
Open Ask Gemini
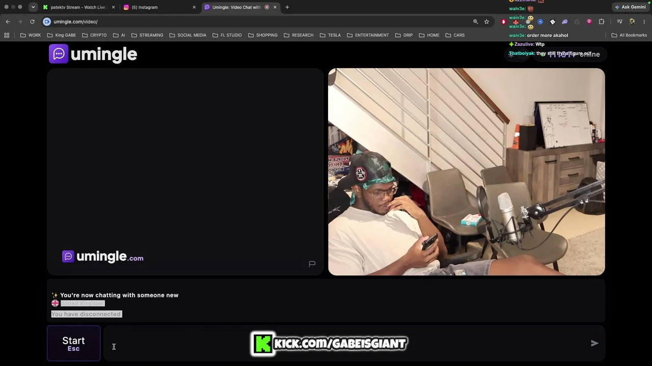pyautogui.click(x=630, y=7)
